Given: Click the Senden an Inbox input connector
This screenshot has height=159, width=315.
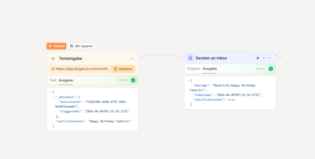Looking at the screenshot, I should pyautogui.click(x=180, y=55).
